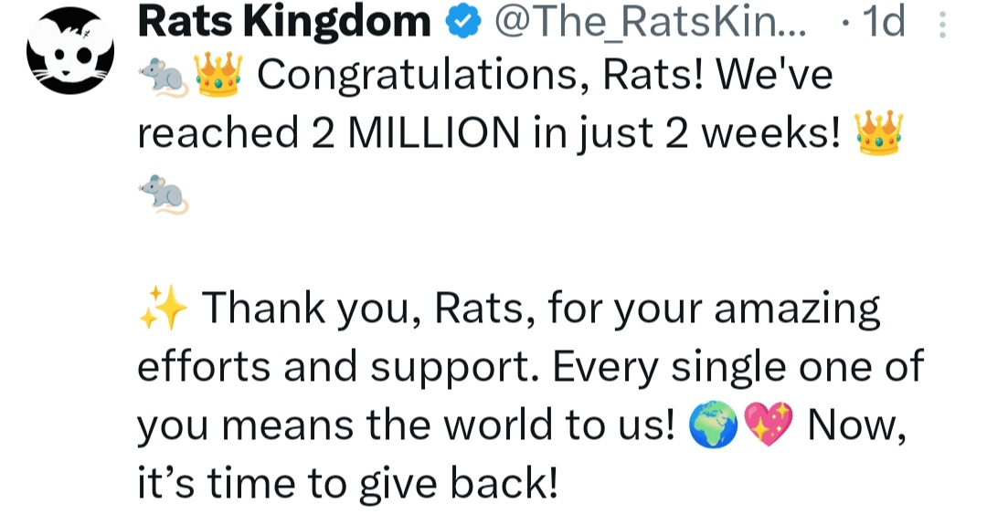Viewport: 987px width, 514px height.
Task: Click the crown emoji before Congratulations
Action: pos(218,78)
